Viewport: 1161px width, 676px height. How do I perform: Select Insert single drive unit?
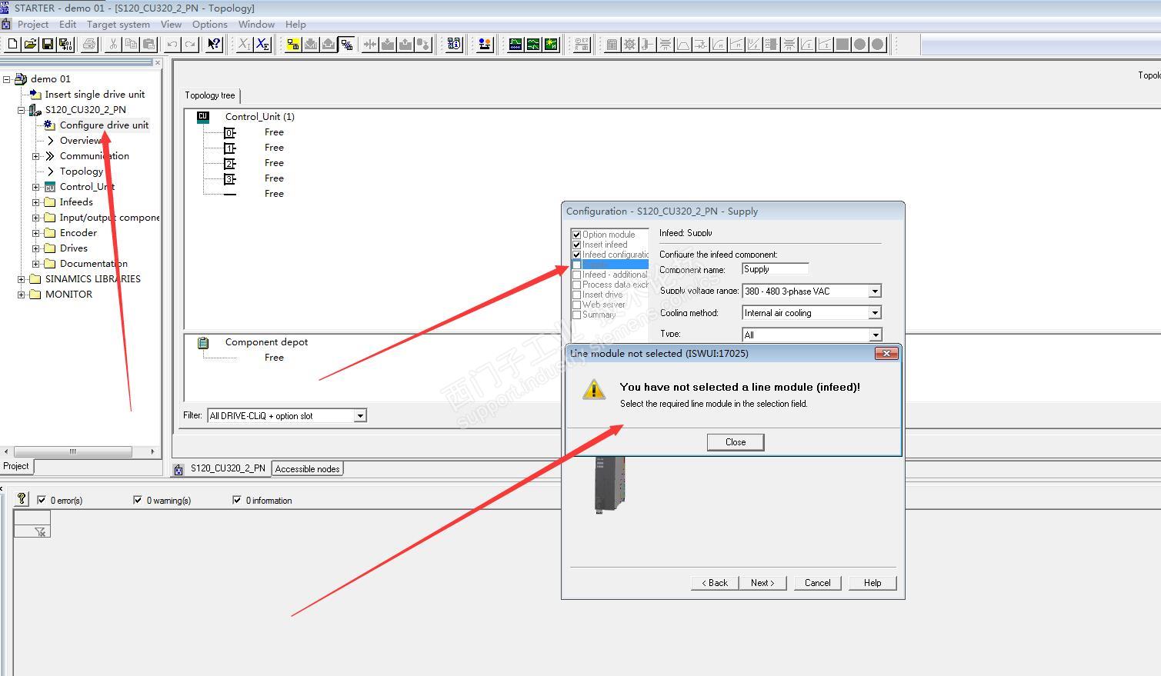(95, 95)
